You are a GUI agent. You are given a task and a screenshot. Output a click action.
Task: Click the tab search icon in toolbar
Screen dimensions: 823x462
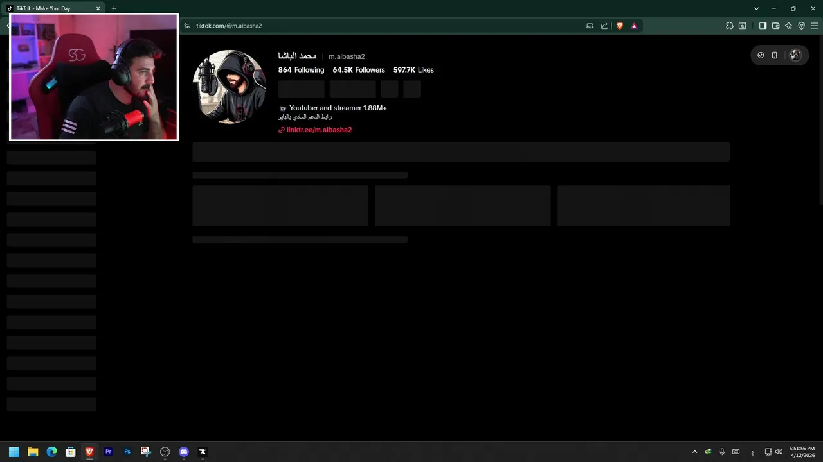[x=743, y=26]
